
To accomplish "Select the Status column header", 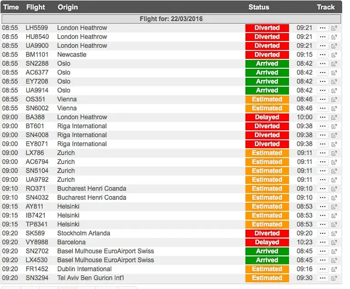I will [258, 7].
